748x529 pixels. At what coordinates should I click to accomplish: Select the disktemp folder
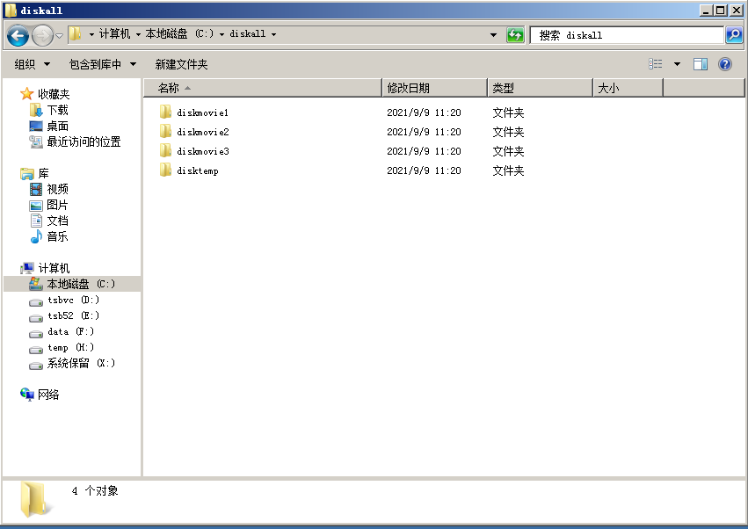coord(197,170)
